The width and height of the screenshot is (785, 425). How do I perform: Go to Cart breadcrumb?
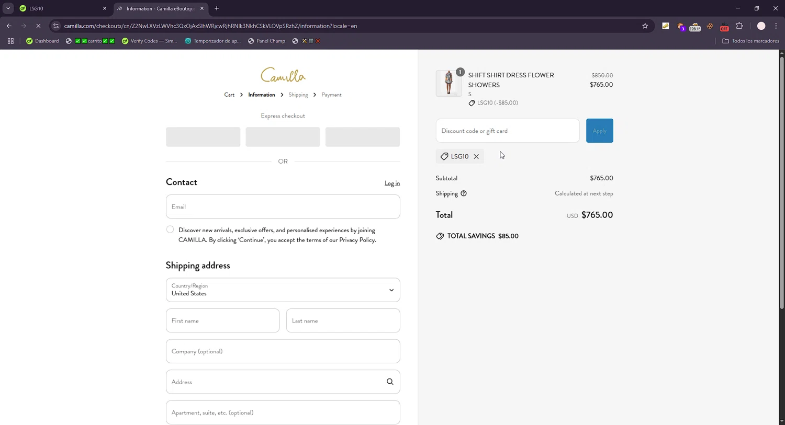(229, 95)
